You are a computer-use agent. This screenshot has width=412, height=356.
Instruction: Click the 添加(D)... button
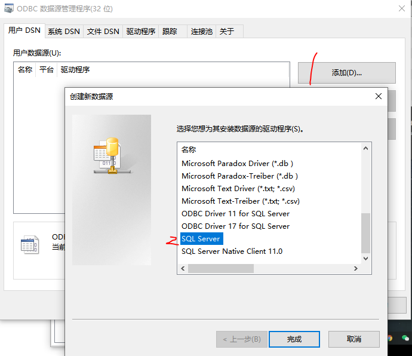(x=346, y=73)
